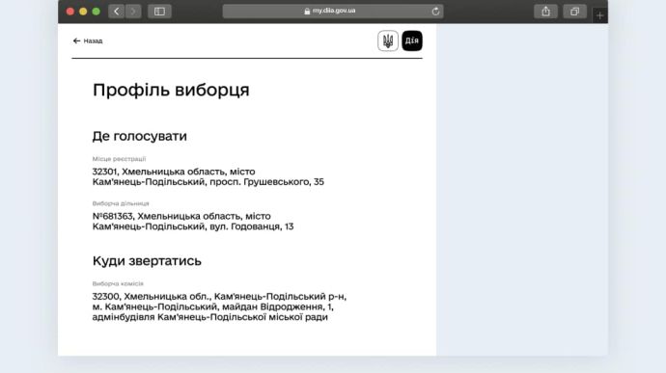Click the padlock icon in address bar

[x=307, y=12]
